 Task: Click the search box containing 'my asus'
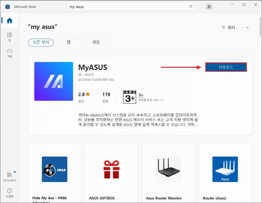pyautogui.click(x=131, y=7)
